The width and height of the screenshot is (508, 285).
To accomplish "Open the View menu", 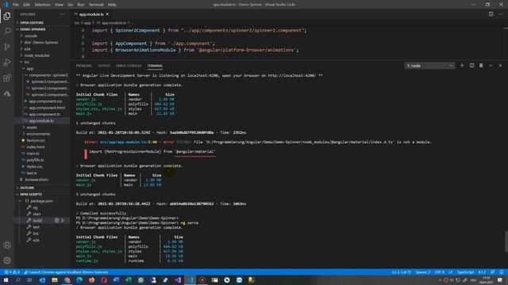I will point(59,5).
